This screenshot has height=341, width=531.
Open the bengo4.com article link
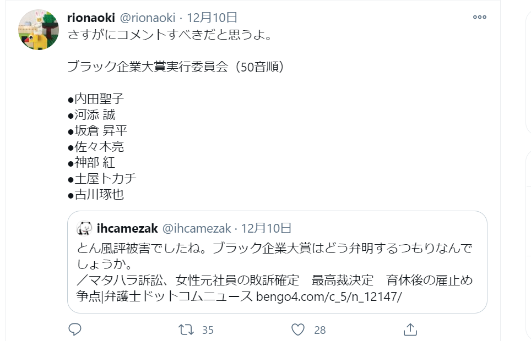329,297
